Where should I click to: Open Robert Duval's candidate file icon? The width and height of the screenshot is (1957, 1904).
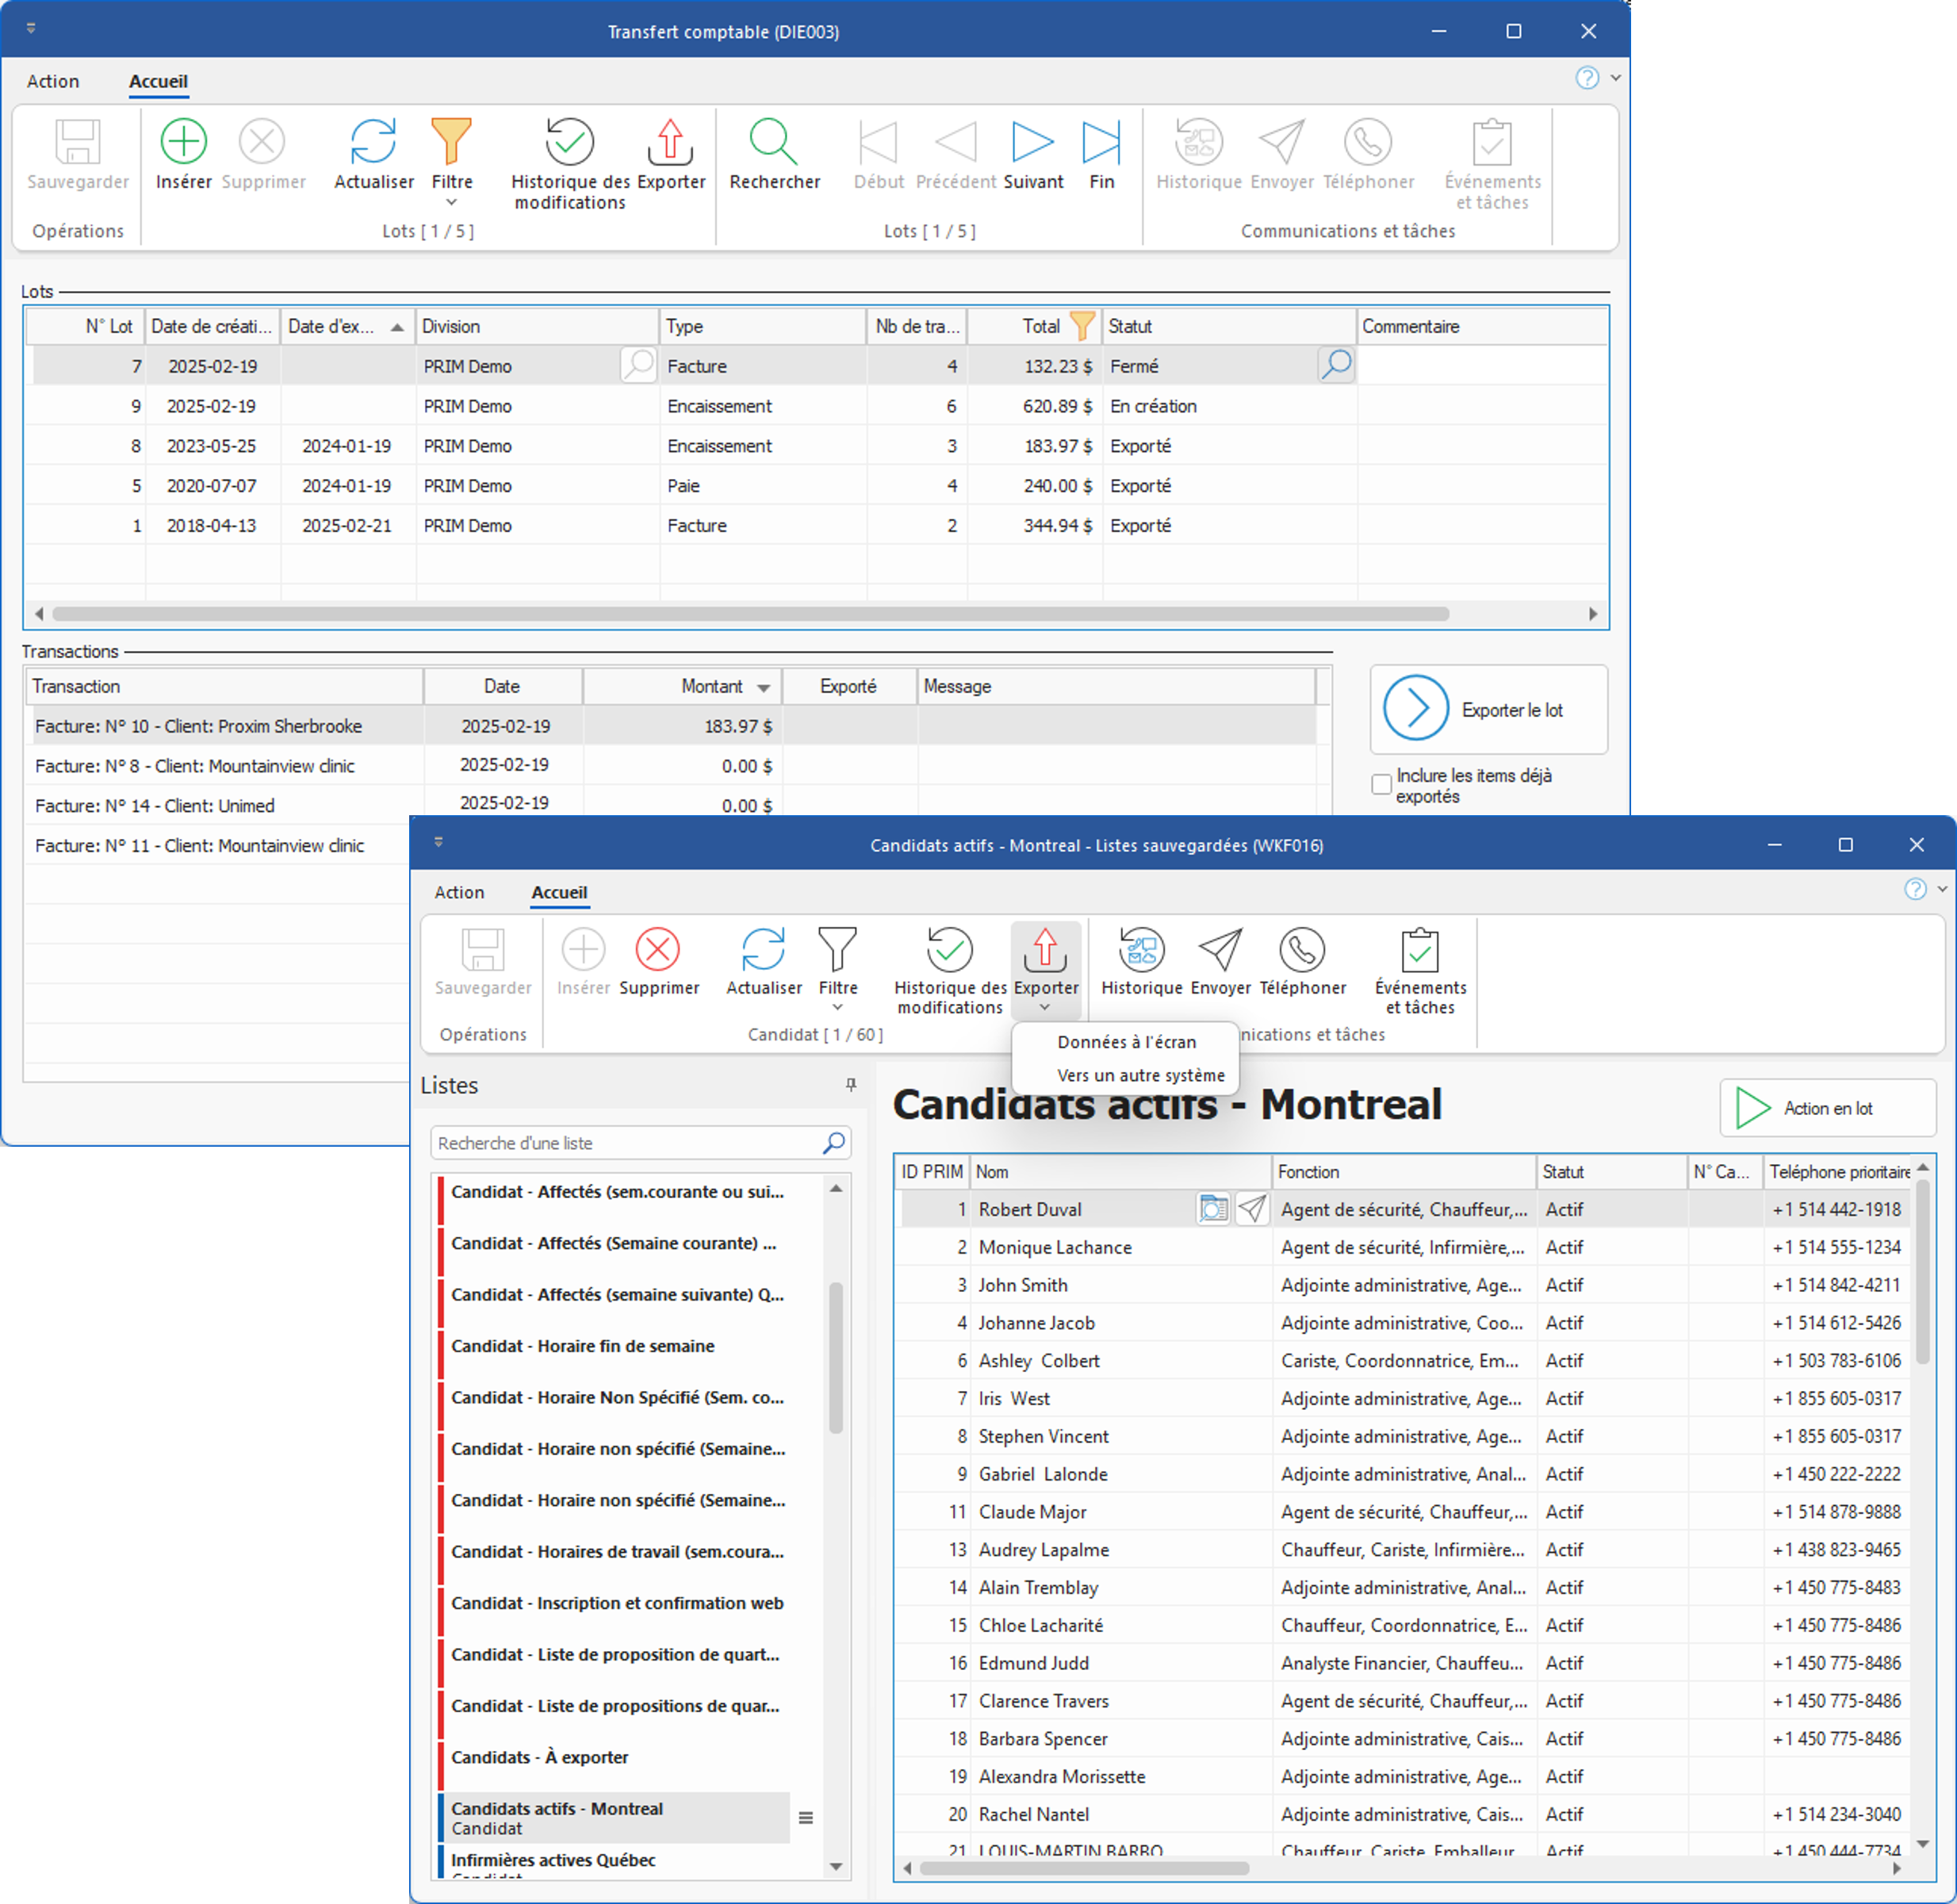pyautogui.click(x=1213, y=1209)
